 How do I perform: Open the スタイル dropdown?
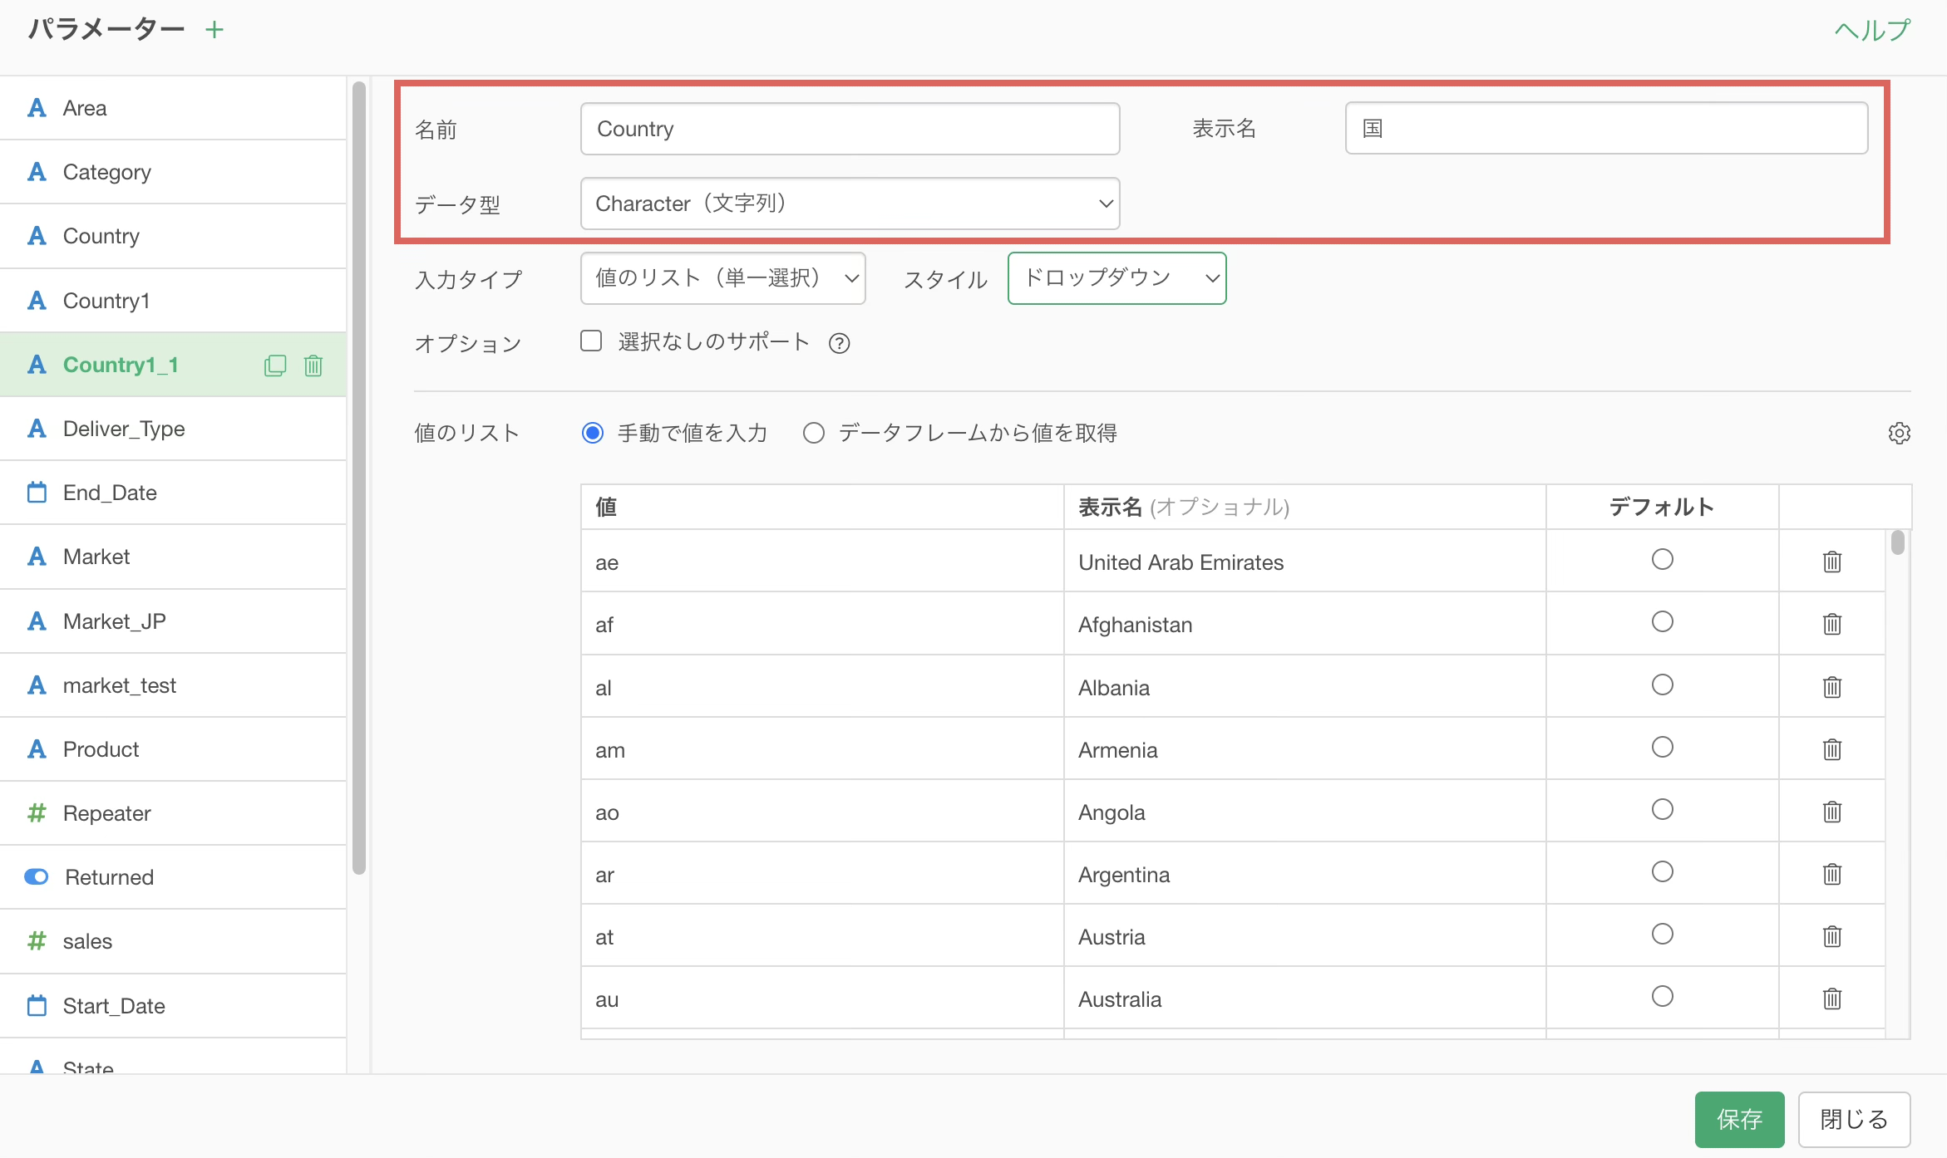(1116, 278)
